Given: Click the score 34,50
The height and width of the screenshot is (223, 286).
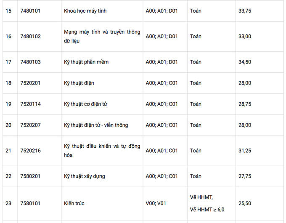Looking at the screenshot, I should tap(245, 62).
